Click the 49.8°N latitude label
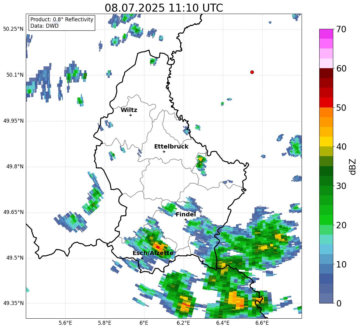The height and width of the screenshot is (329, 360). pos(15,166)
